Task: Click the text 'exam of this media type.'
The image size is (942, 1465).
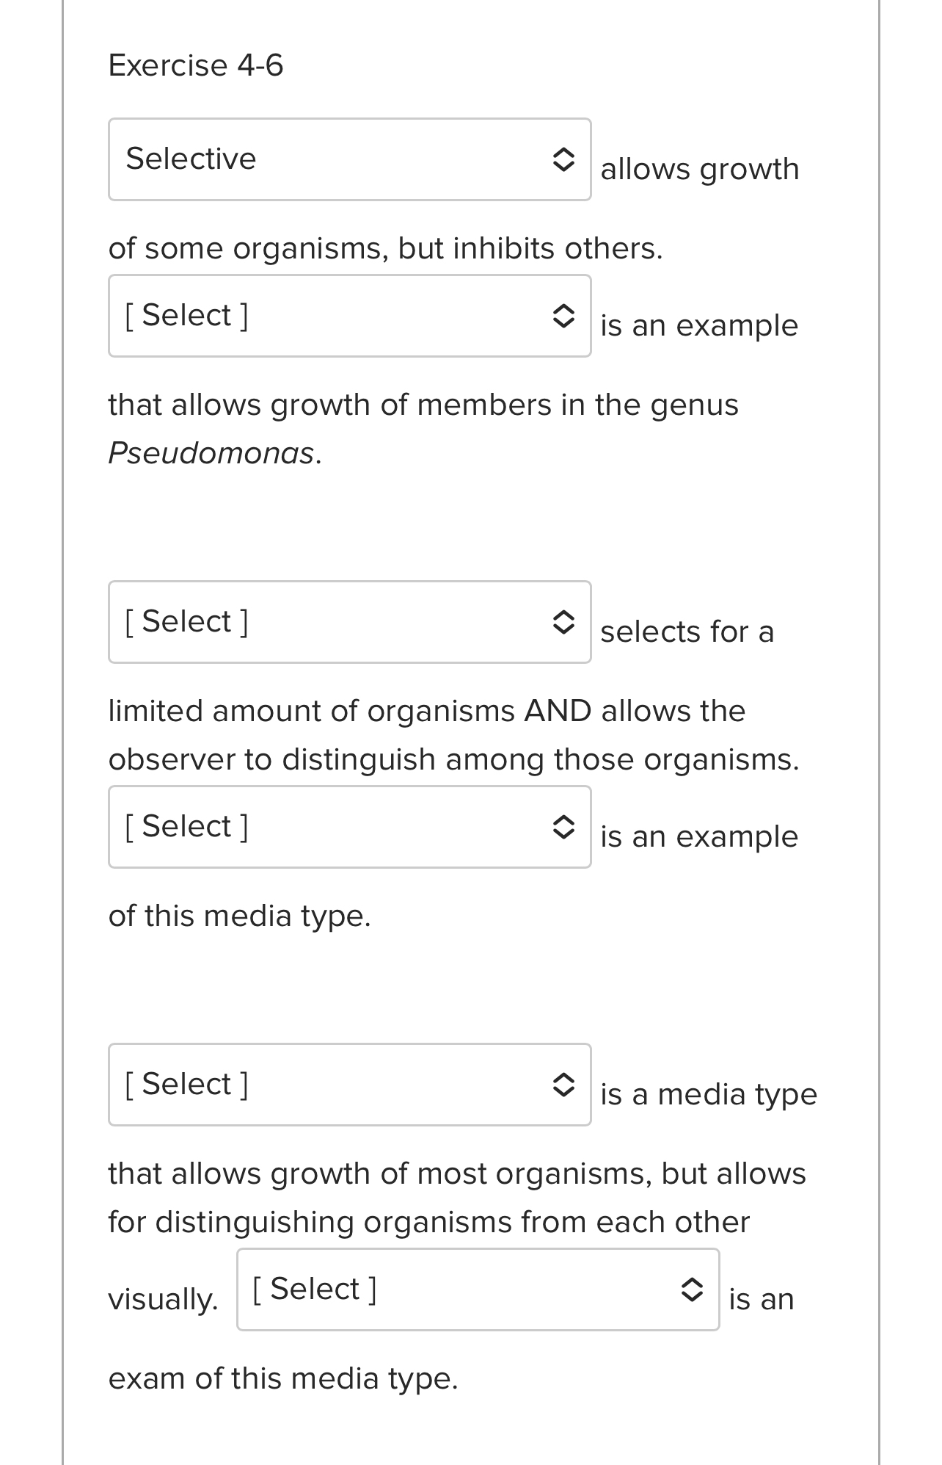Action: [282, 1378]
